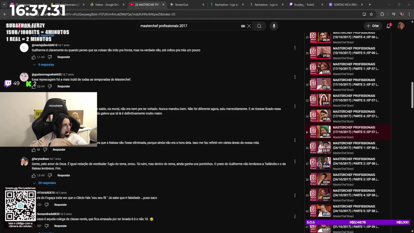
Task: Select currently playing item, 17/10/2017 PARTE 5
Action: pos(348,132)
